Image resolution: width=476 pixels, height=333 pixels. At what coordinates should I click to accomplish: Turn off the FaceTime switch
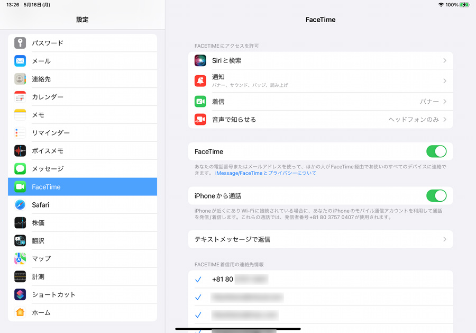(x=436, y=151)
